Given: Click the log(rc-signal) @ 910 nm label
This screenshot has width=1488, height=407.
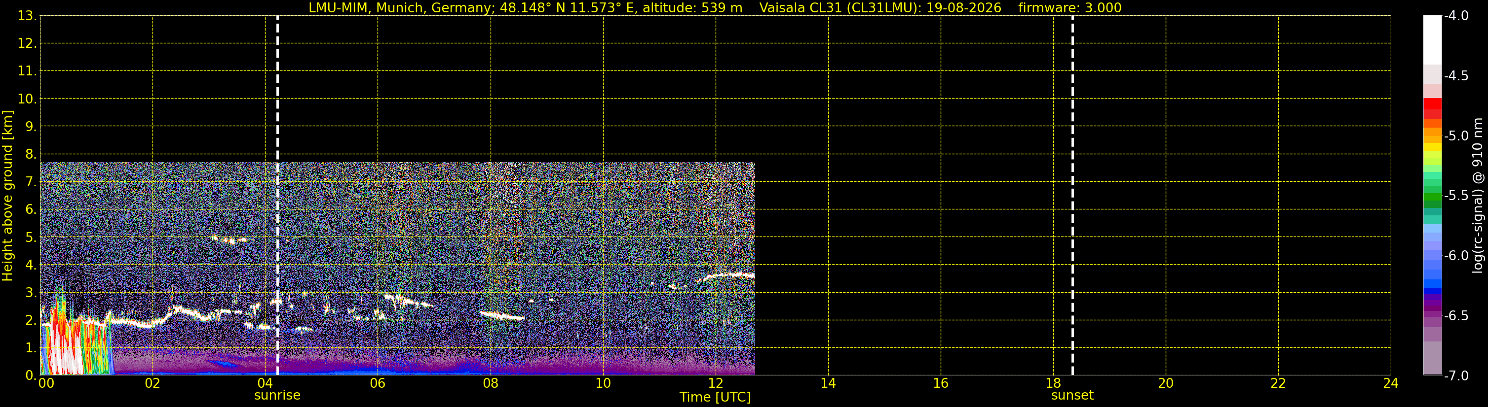Looking at the screenshot, I should pyautogui.click(x=1478, y=196).
